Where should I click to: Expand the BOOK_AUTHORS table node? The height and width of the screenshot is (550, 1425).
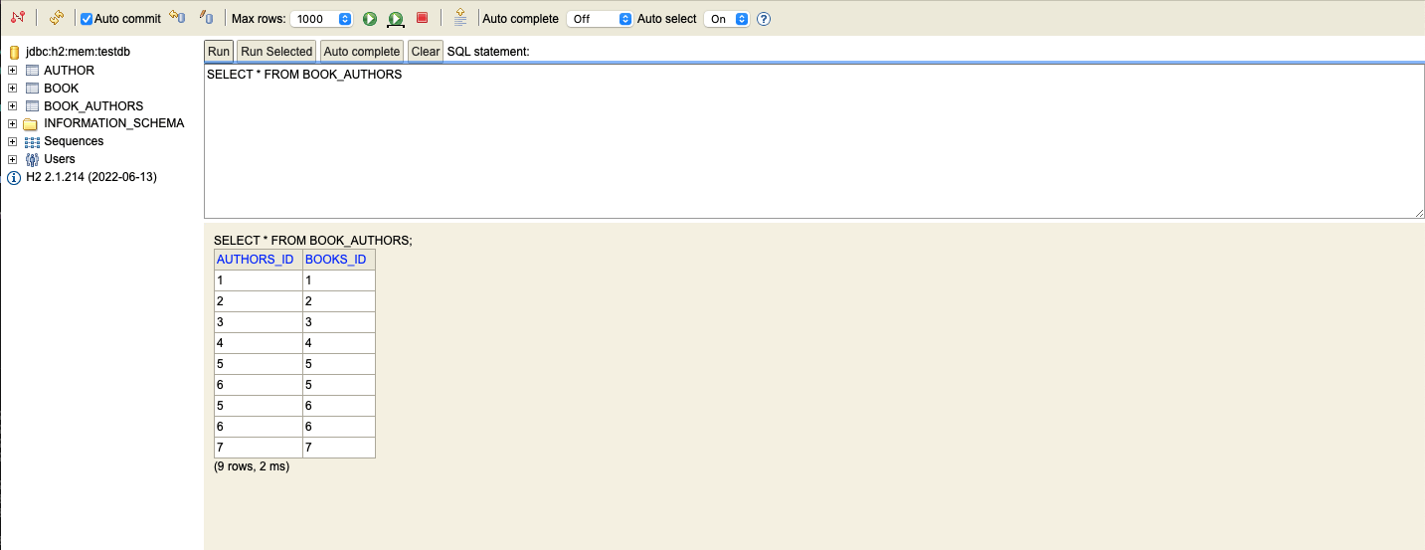(13, 106)
